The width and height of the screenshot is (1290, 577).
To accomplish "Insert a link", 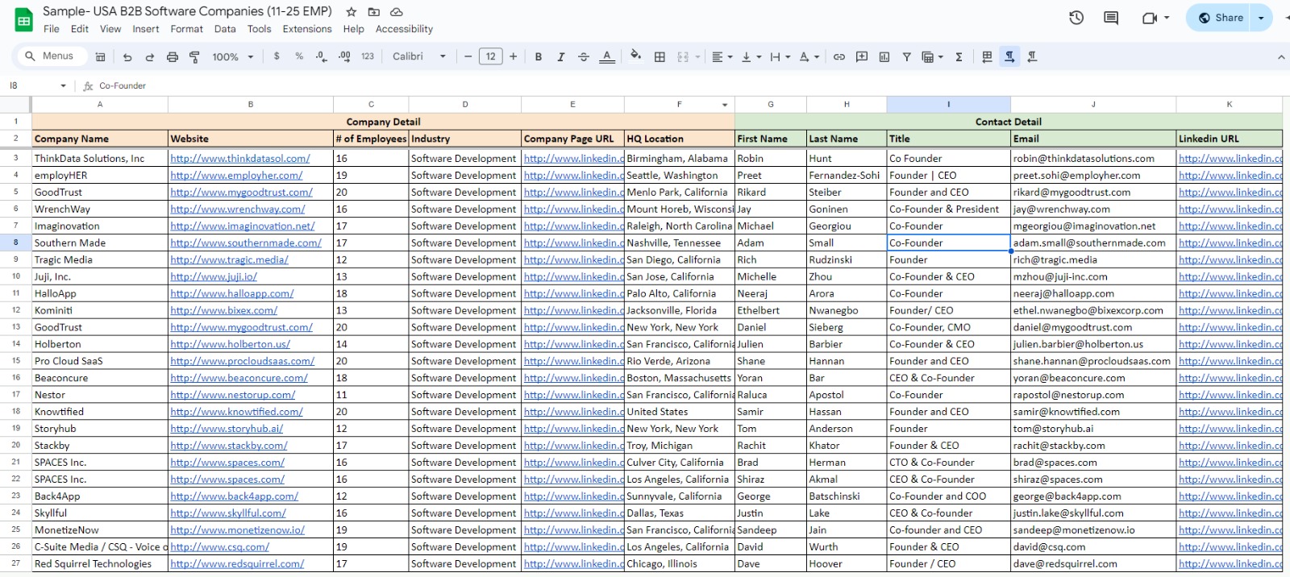I will pos(839,56).
